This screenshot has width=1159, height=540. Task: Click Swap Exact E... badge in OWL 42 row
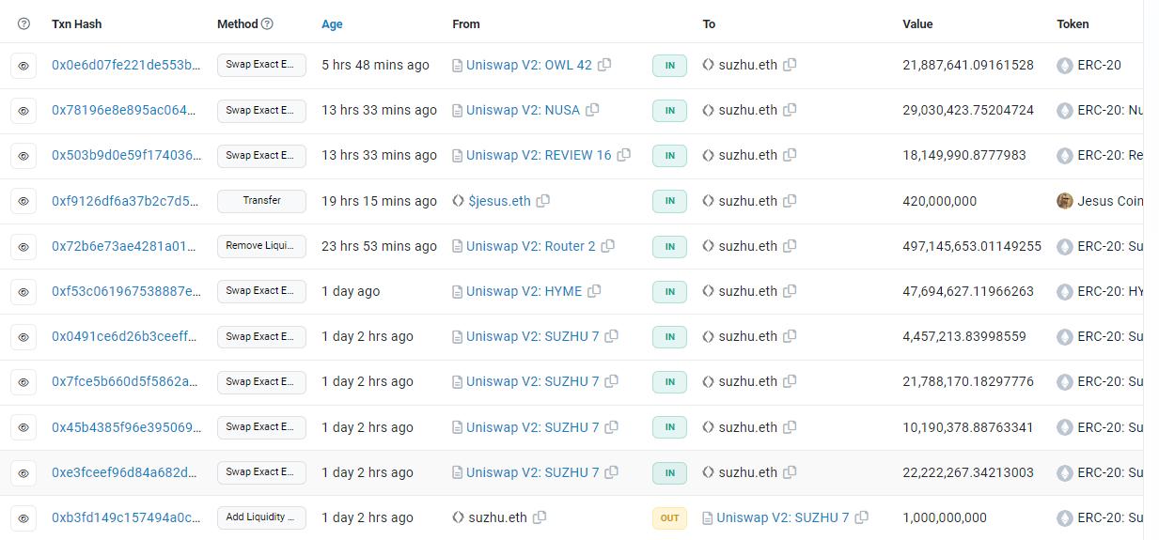(261, 65)
